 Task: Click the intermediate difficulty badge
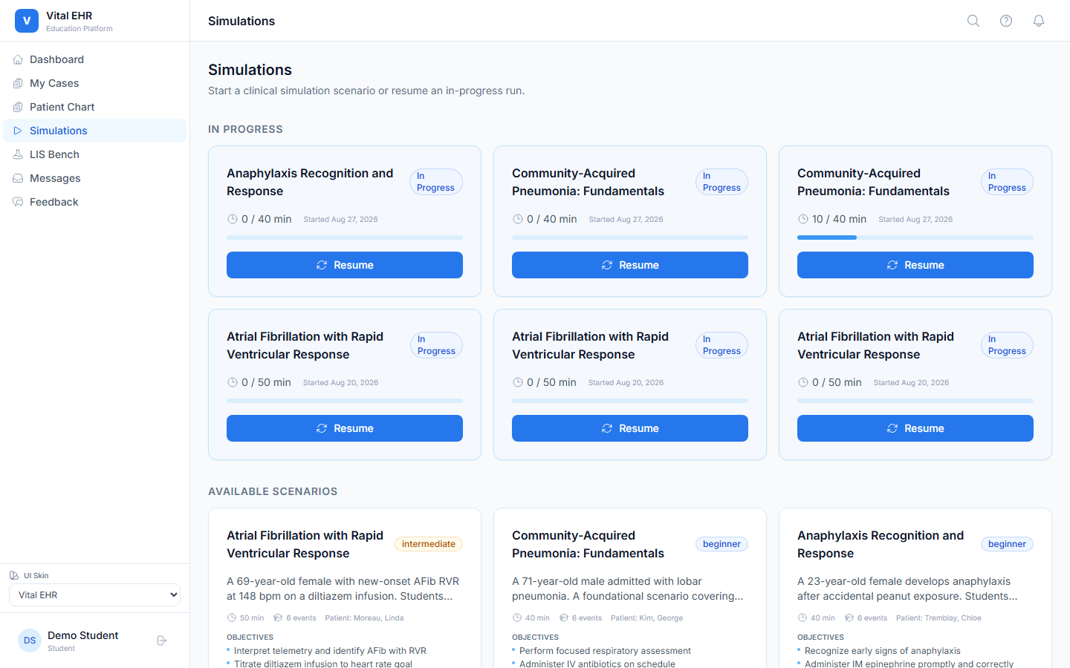click(429, 544)
